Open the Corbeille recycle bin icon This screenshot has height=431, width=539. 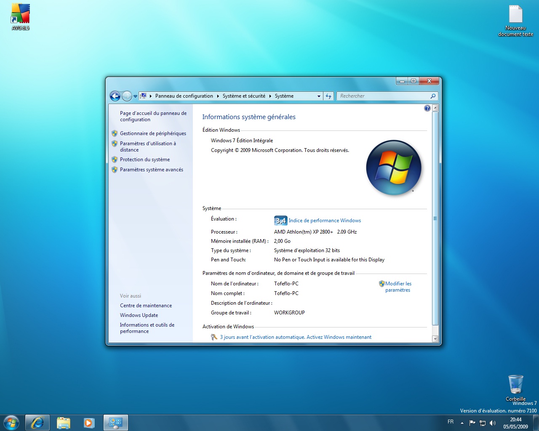click(515, 388)
